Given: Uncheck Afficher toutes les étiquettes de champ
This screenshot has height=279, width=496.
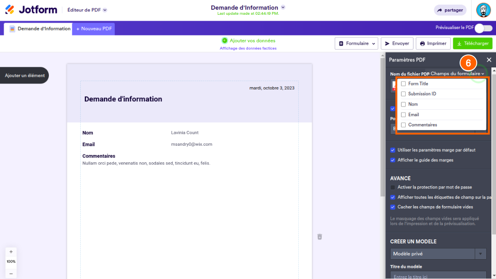Looking at the screenshot, I should pos(393,197).
